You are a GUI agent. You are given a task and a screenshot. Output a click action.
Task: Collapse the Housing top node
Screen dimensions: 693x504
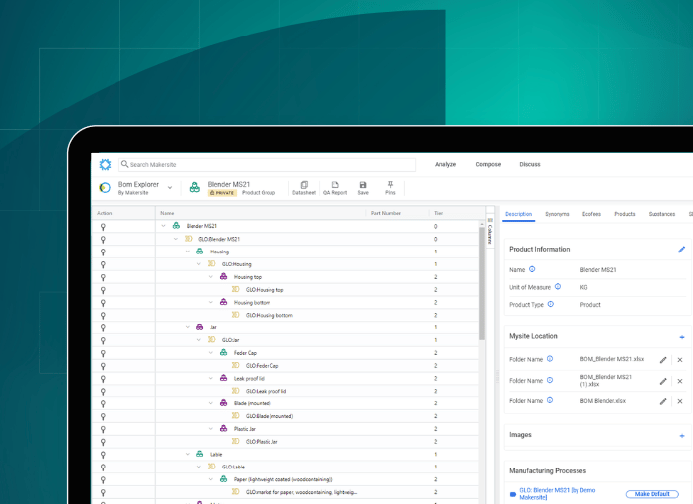[x=211, y=277]
